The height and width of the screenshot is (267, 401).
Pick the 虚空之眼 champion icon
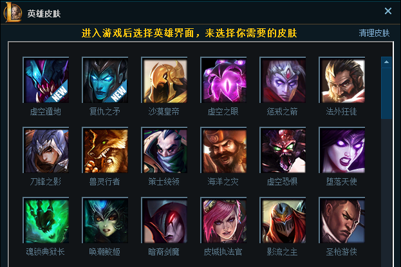[223, 80]
